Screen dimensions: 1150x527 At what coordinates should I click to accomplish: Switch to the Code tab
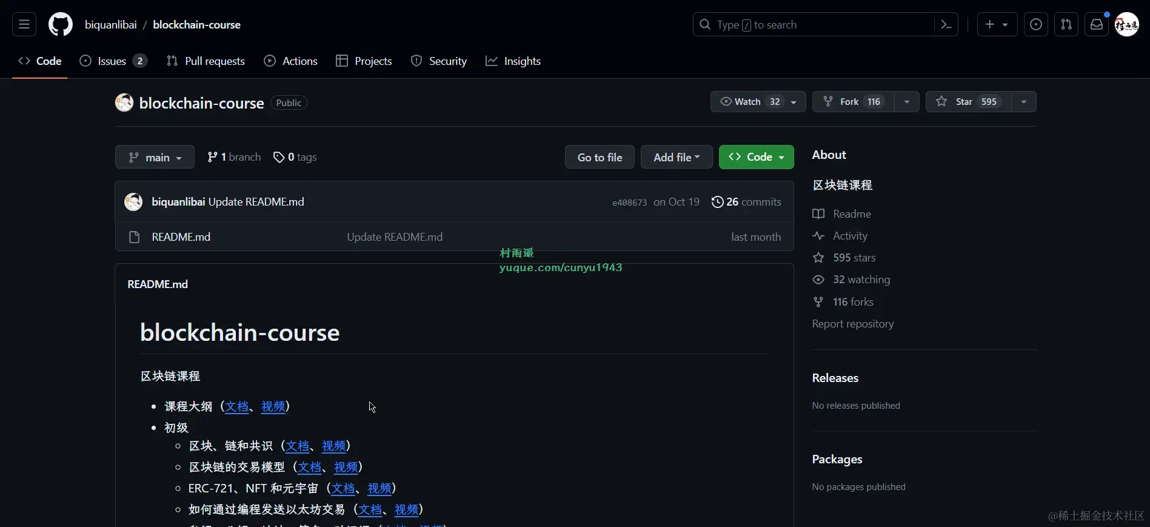coord(40,61)
